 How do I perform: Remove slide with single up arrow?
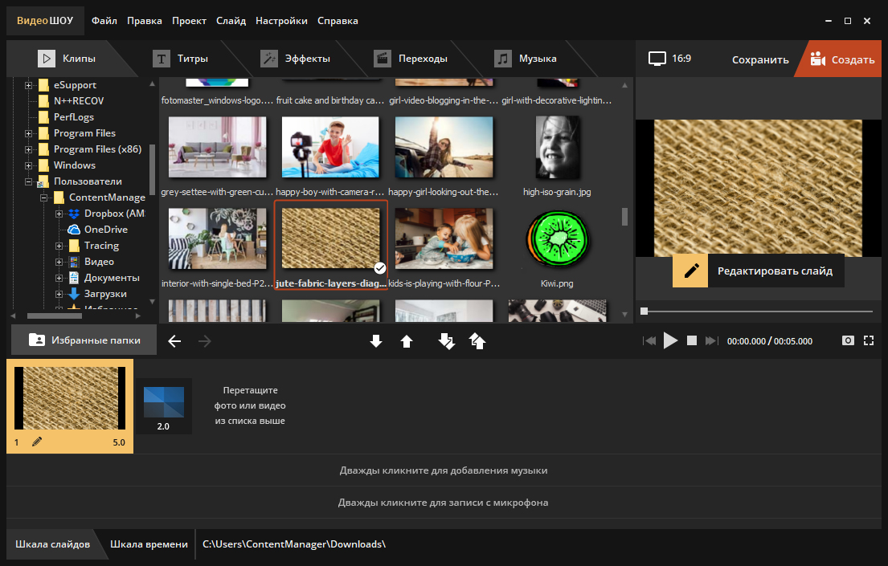407,340
